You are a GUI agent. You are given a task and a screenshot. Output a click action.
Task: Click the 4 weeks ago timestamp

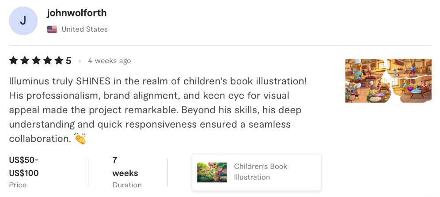tap(109, 61)
